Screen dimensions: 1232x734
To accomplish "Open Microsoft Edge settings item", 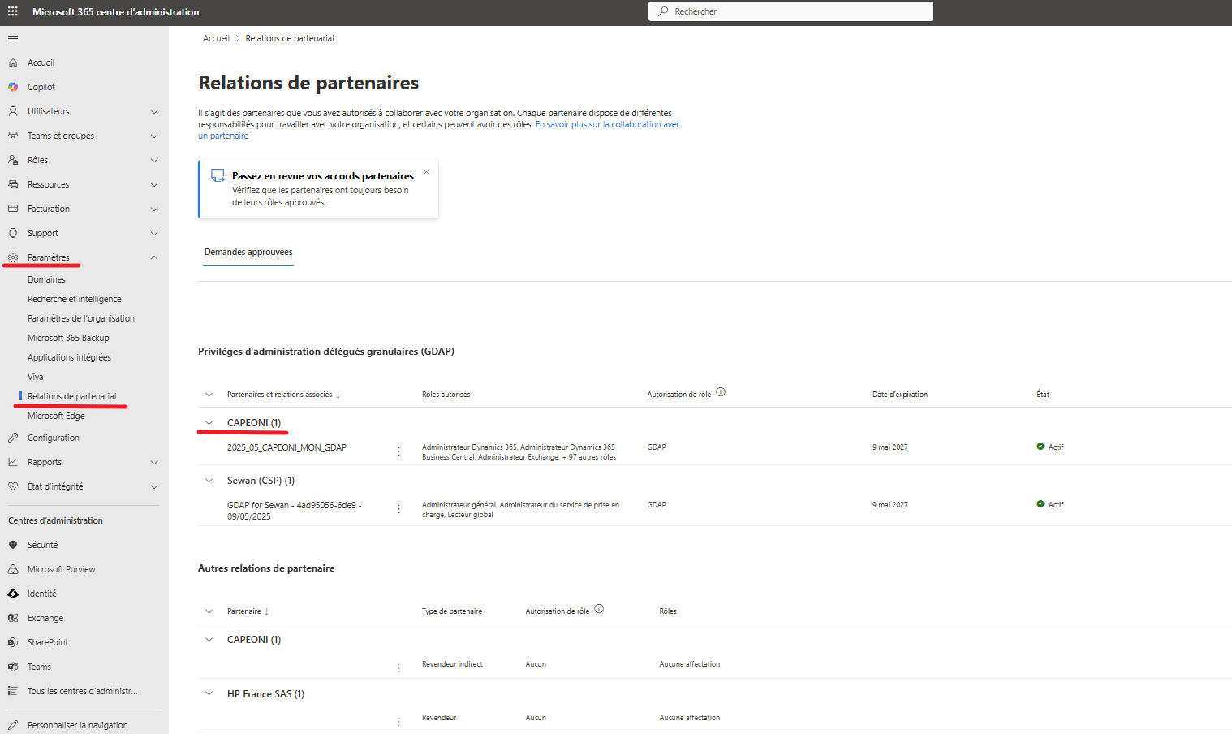I will 56,416.
